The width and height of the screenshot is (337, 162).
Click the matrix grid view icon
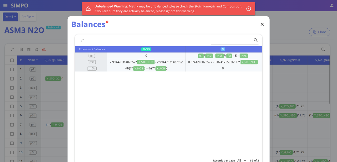tap(36, 49)
